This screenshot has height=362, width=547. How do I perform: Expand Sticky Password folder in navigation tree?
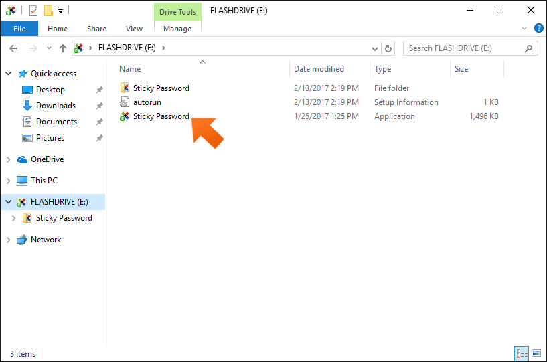[x=14, y=218]
